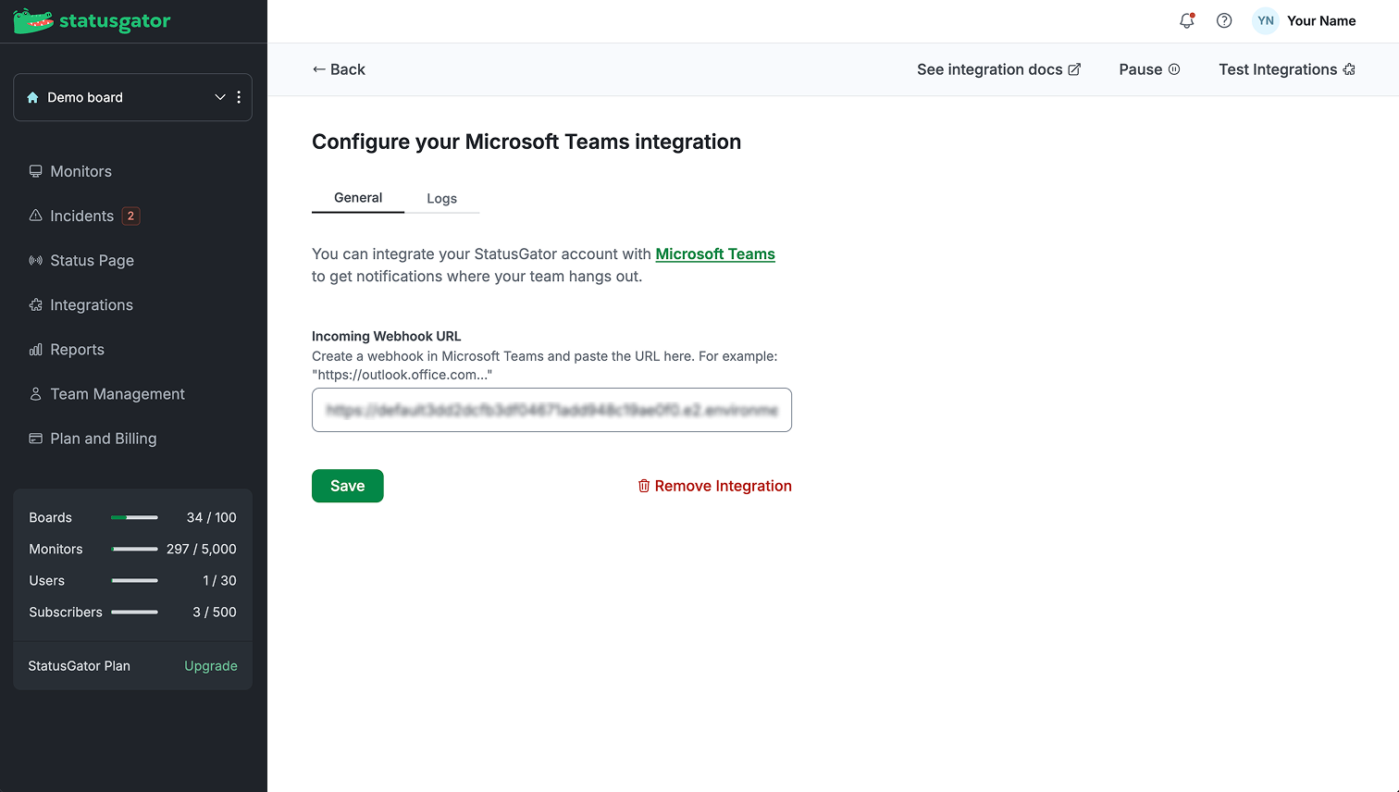Click Upgrade next to StatusGator Plan

point(211,666)
